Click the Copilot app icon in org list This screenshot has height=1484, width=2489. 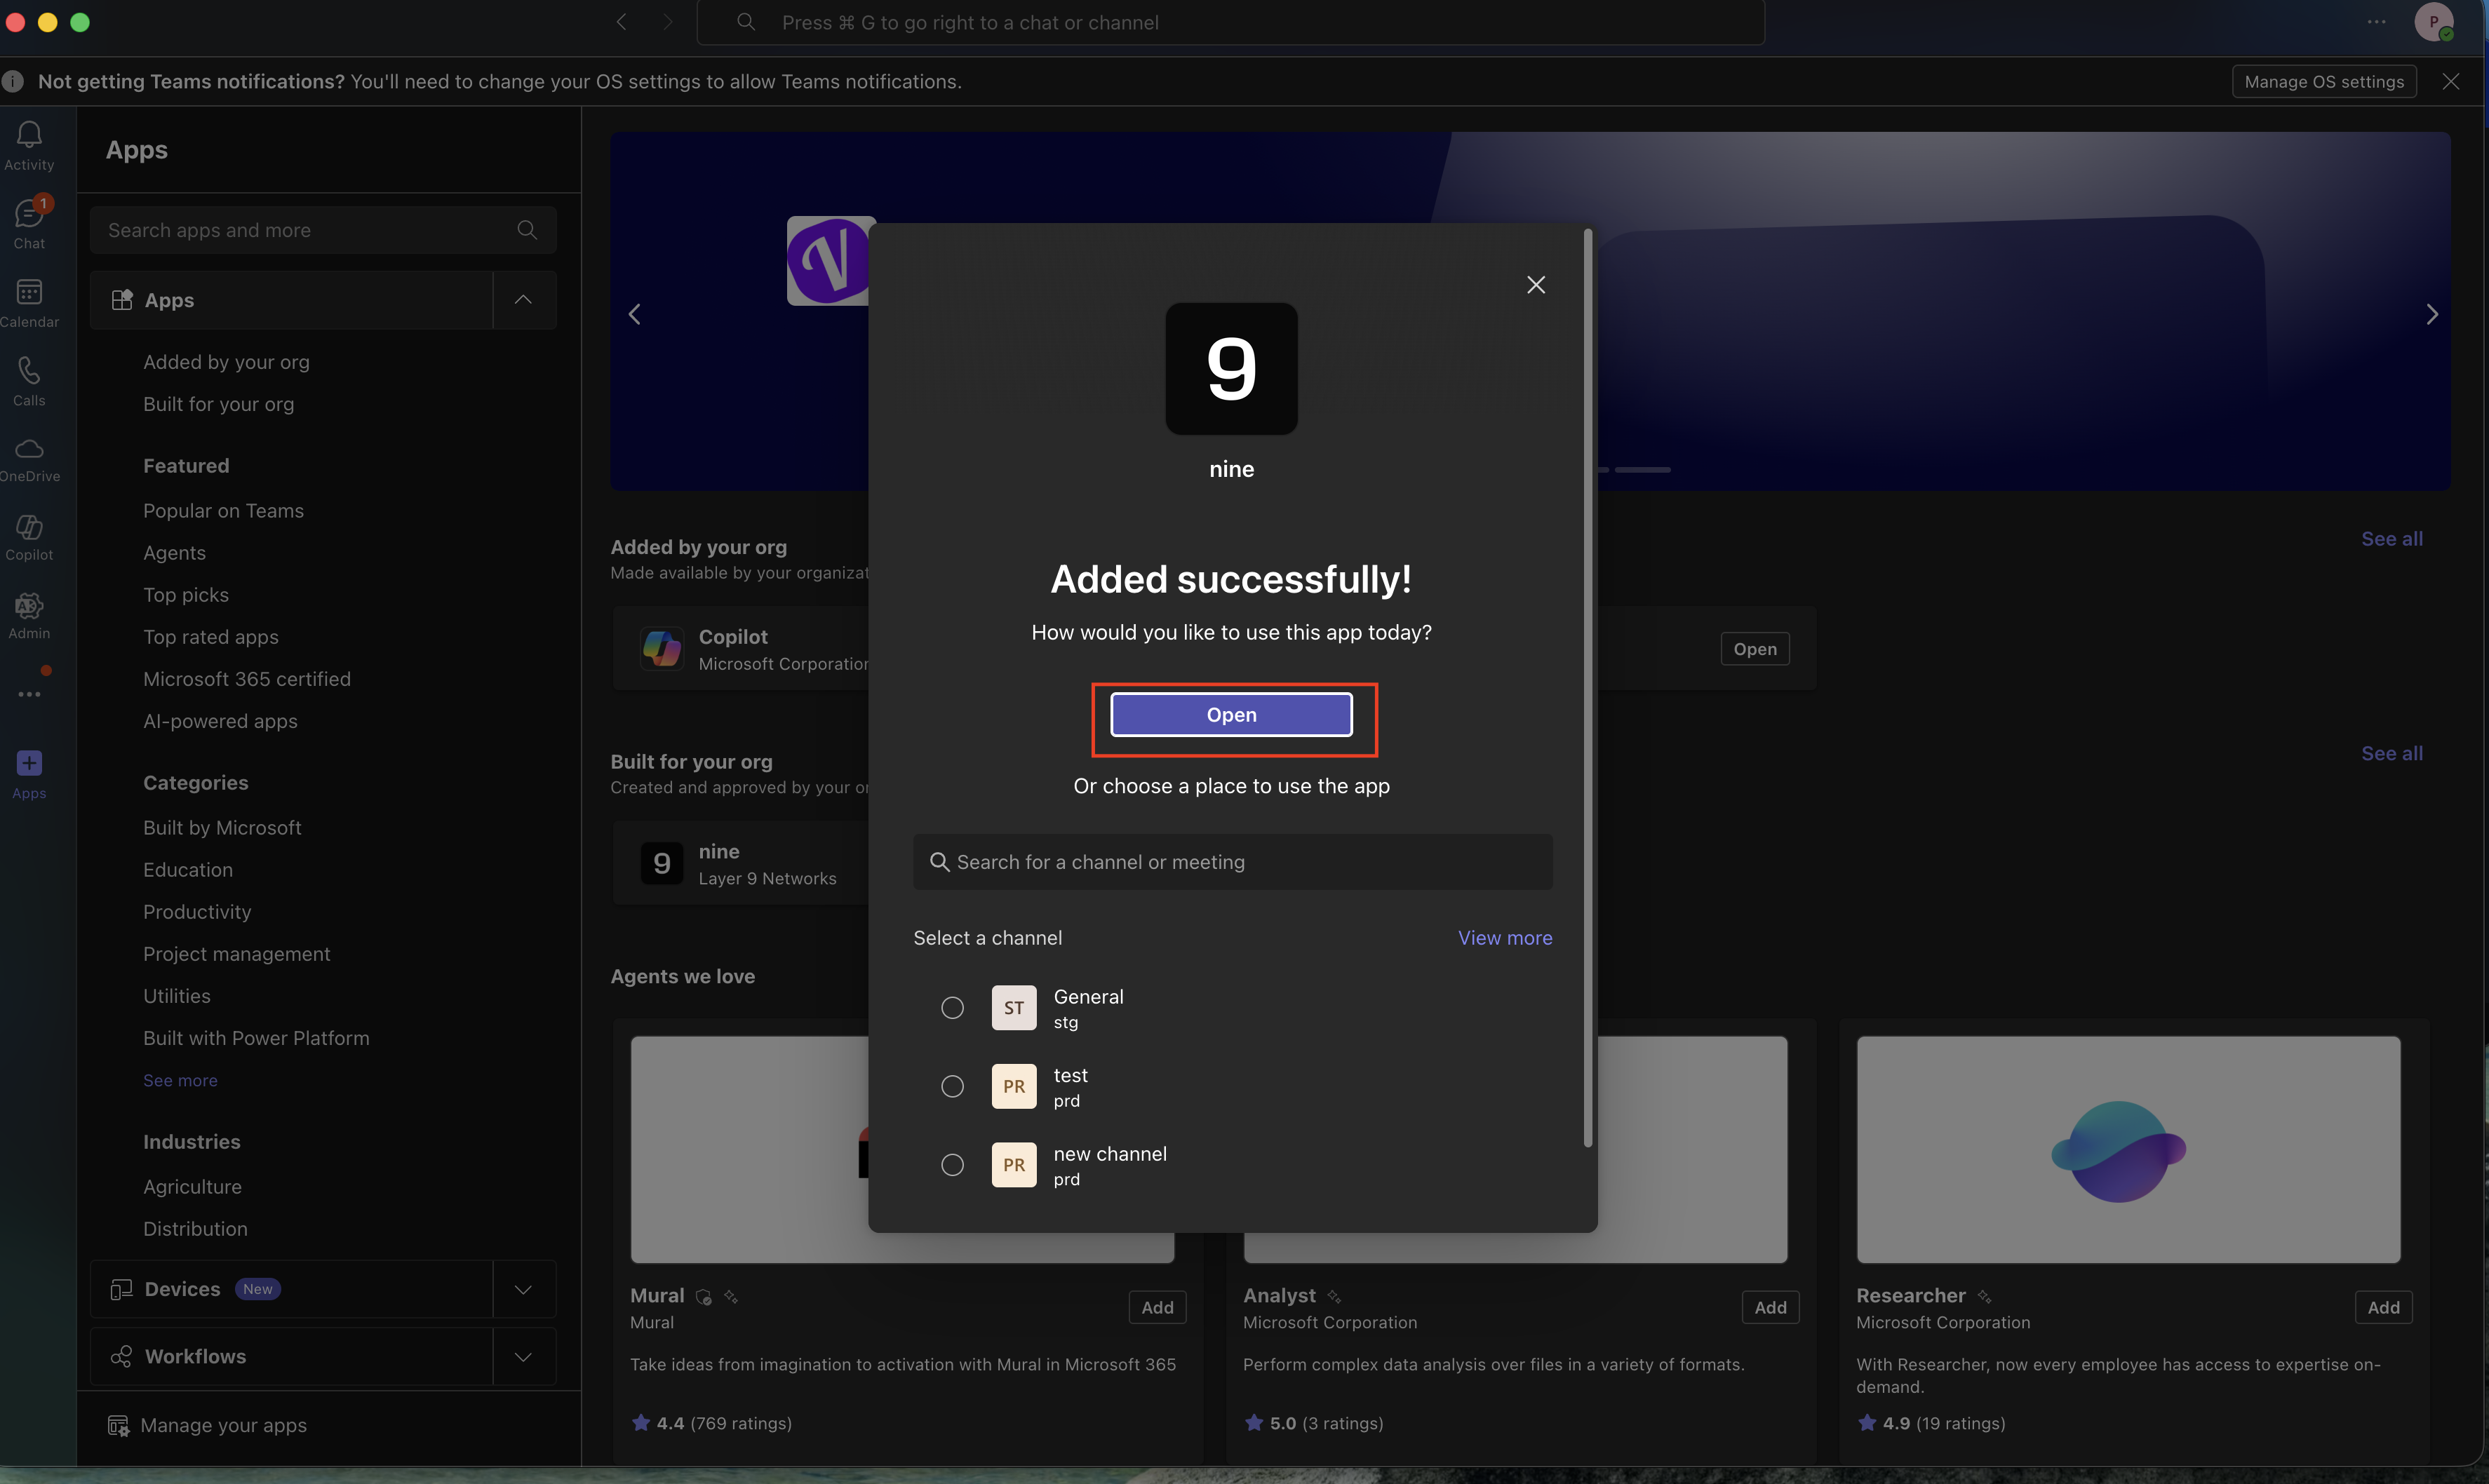pyautogui.click(x=661, y=649)
